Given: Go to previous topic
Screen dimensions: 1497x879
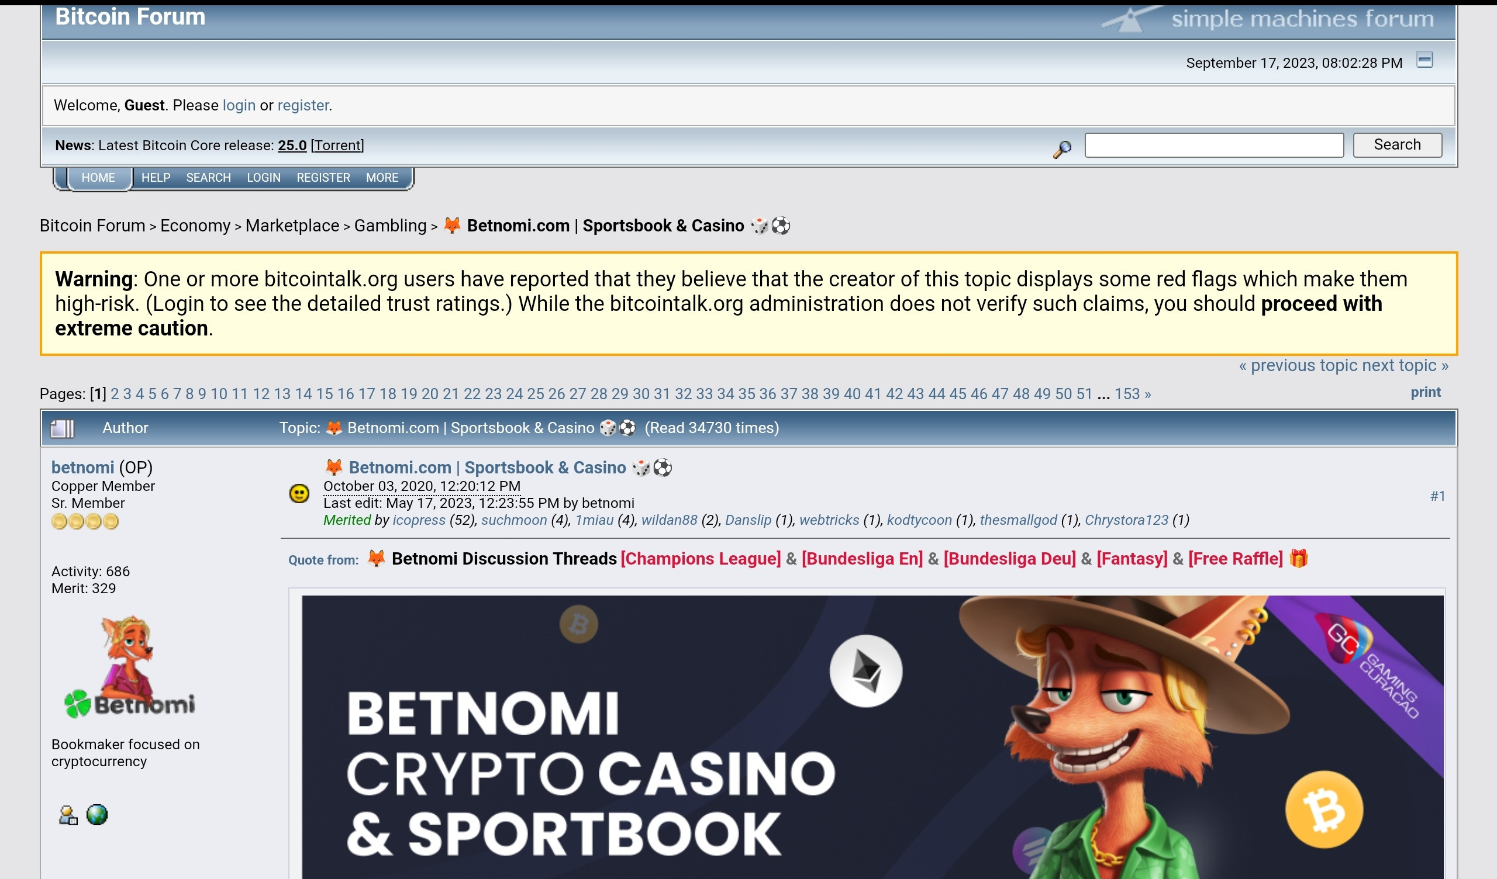Looking at the screenshot, I should point(1298,365).
